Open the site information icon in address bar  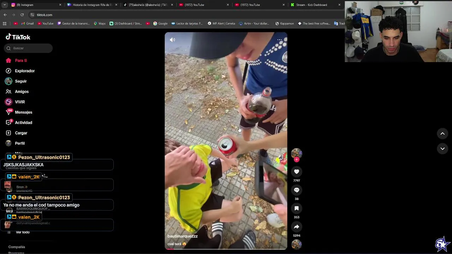pos(32,15)
